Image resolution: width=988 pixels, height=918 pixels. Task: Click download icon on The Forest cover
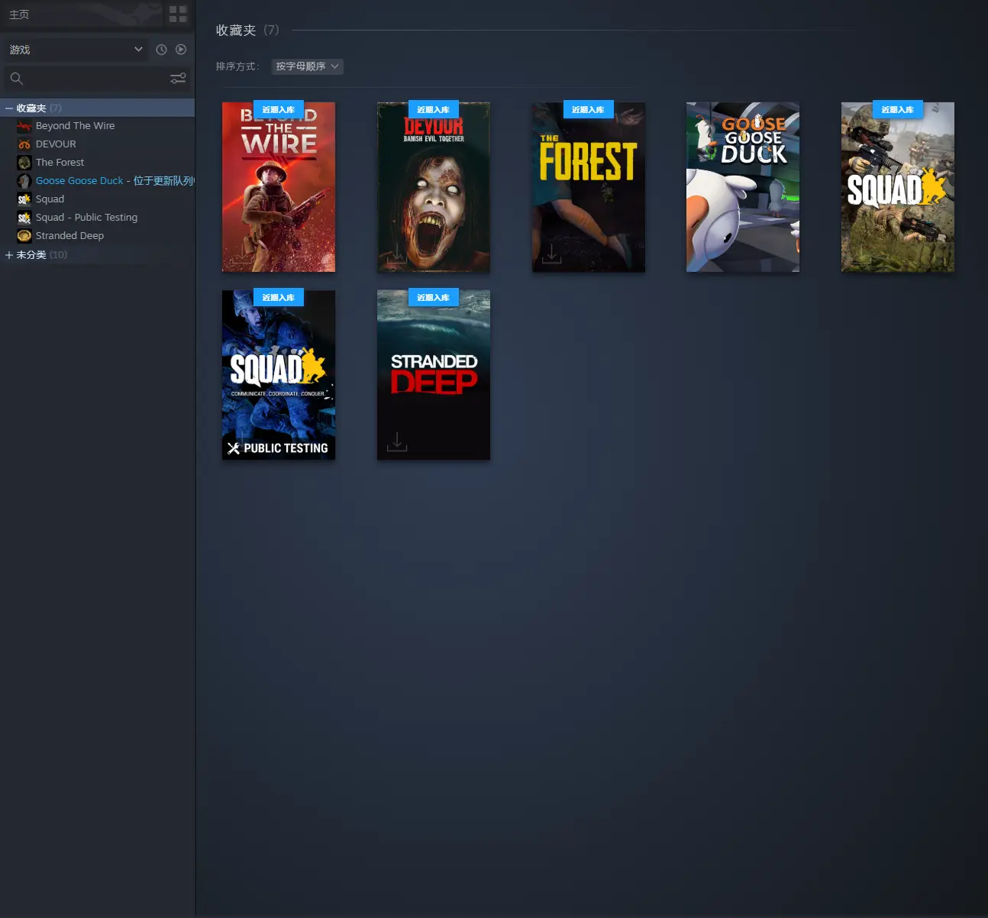pos(552,254)
